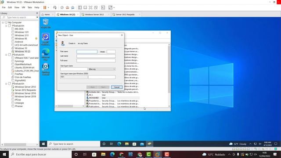Open the Tabs menu
The height and width of the screenshot is (158, 281).
coord(30,7)
